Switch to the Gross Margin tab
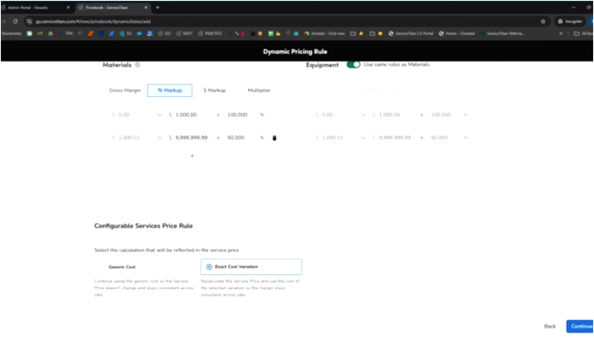This screenshot has width=594, height=337. (125, 90)
